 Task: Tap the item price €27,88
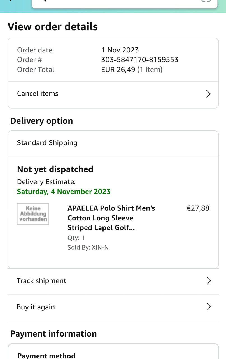198,208
